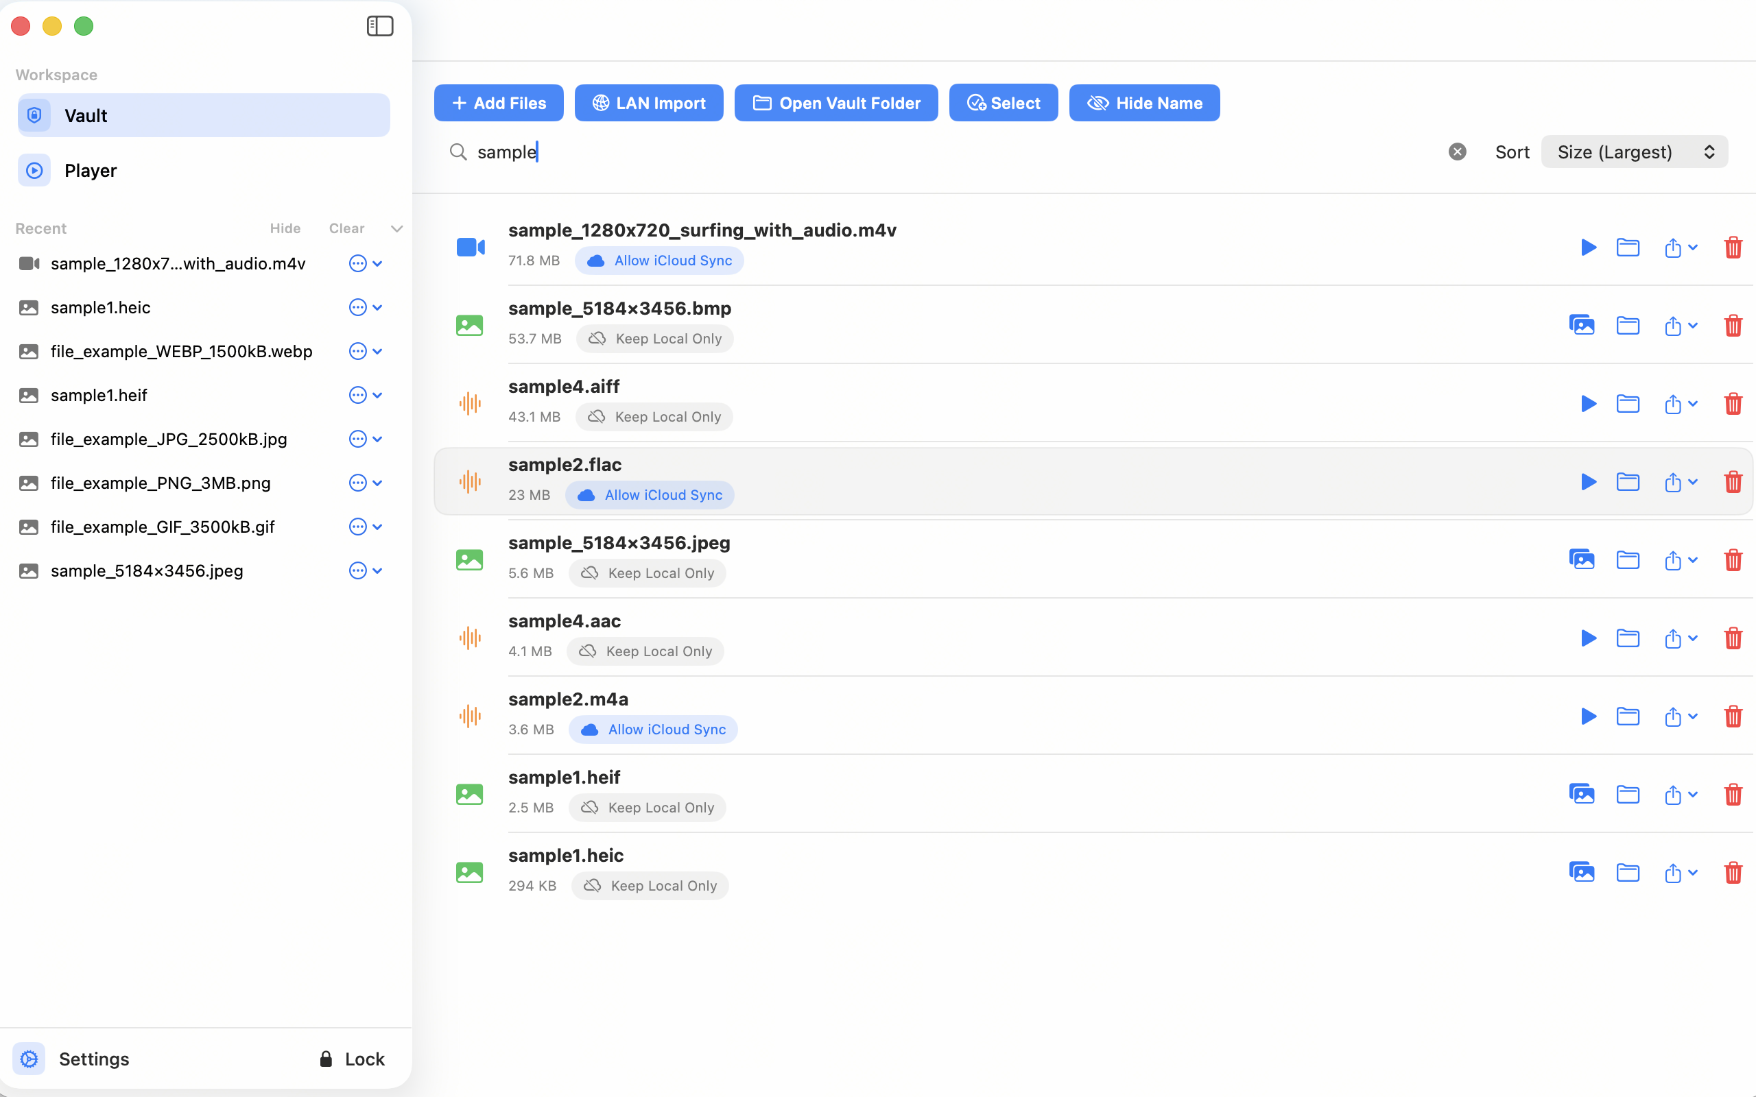The image size is (1756, 1097).
Task: Toggle Allow iCloud Sync on sample2.flac
Action: (650, 494)
